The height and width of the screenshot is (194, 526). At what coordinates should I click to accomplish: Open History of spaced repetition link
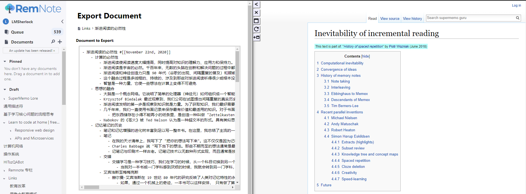tap(363, 47)
